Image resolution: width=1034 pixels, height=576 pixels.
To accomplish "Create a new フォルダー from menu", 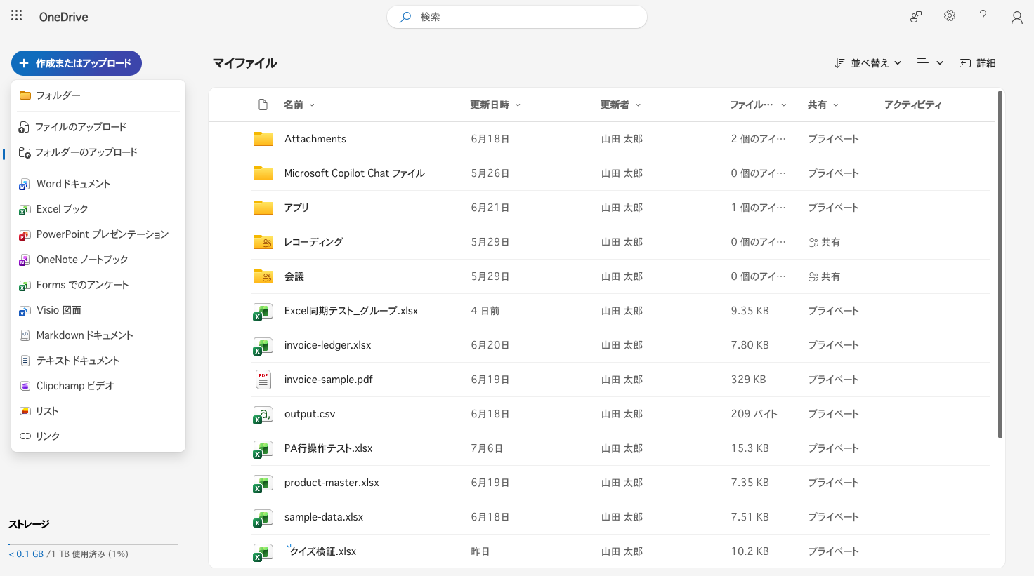I will pos(98,95).
